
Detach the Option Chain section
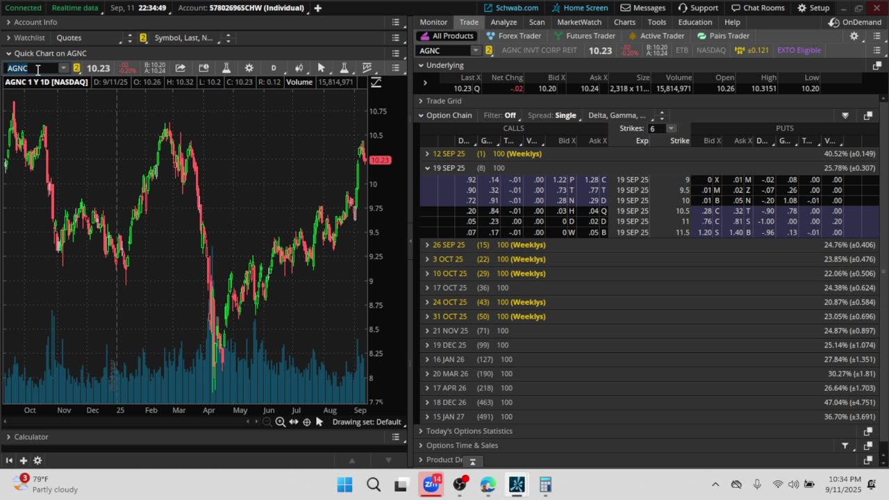click(867, 115)
